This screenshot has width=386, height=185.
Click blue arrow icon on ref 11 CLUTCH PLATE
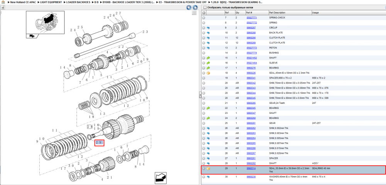click(x=208, y=38)
